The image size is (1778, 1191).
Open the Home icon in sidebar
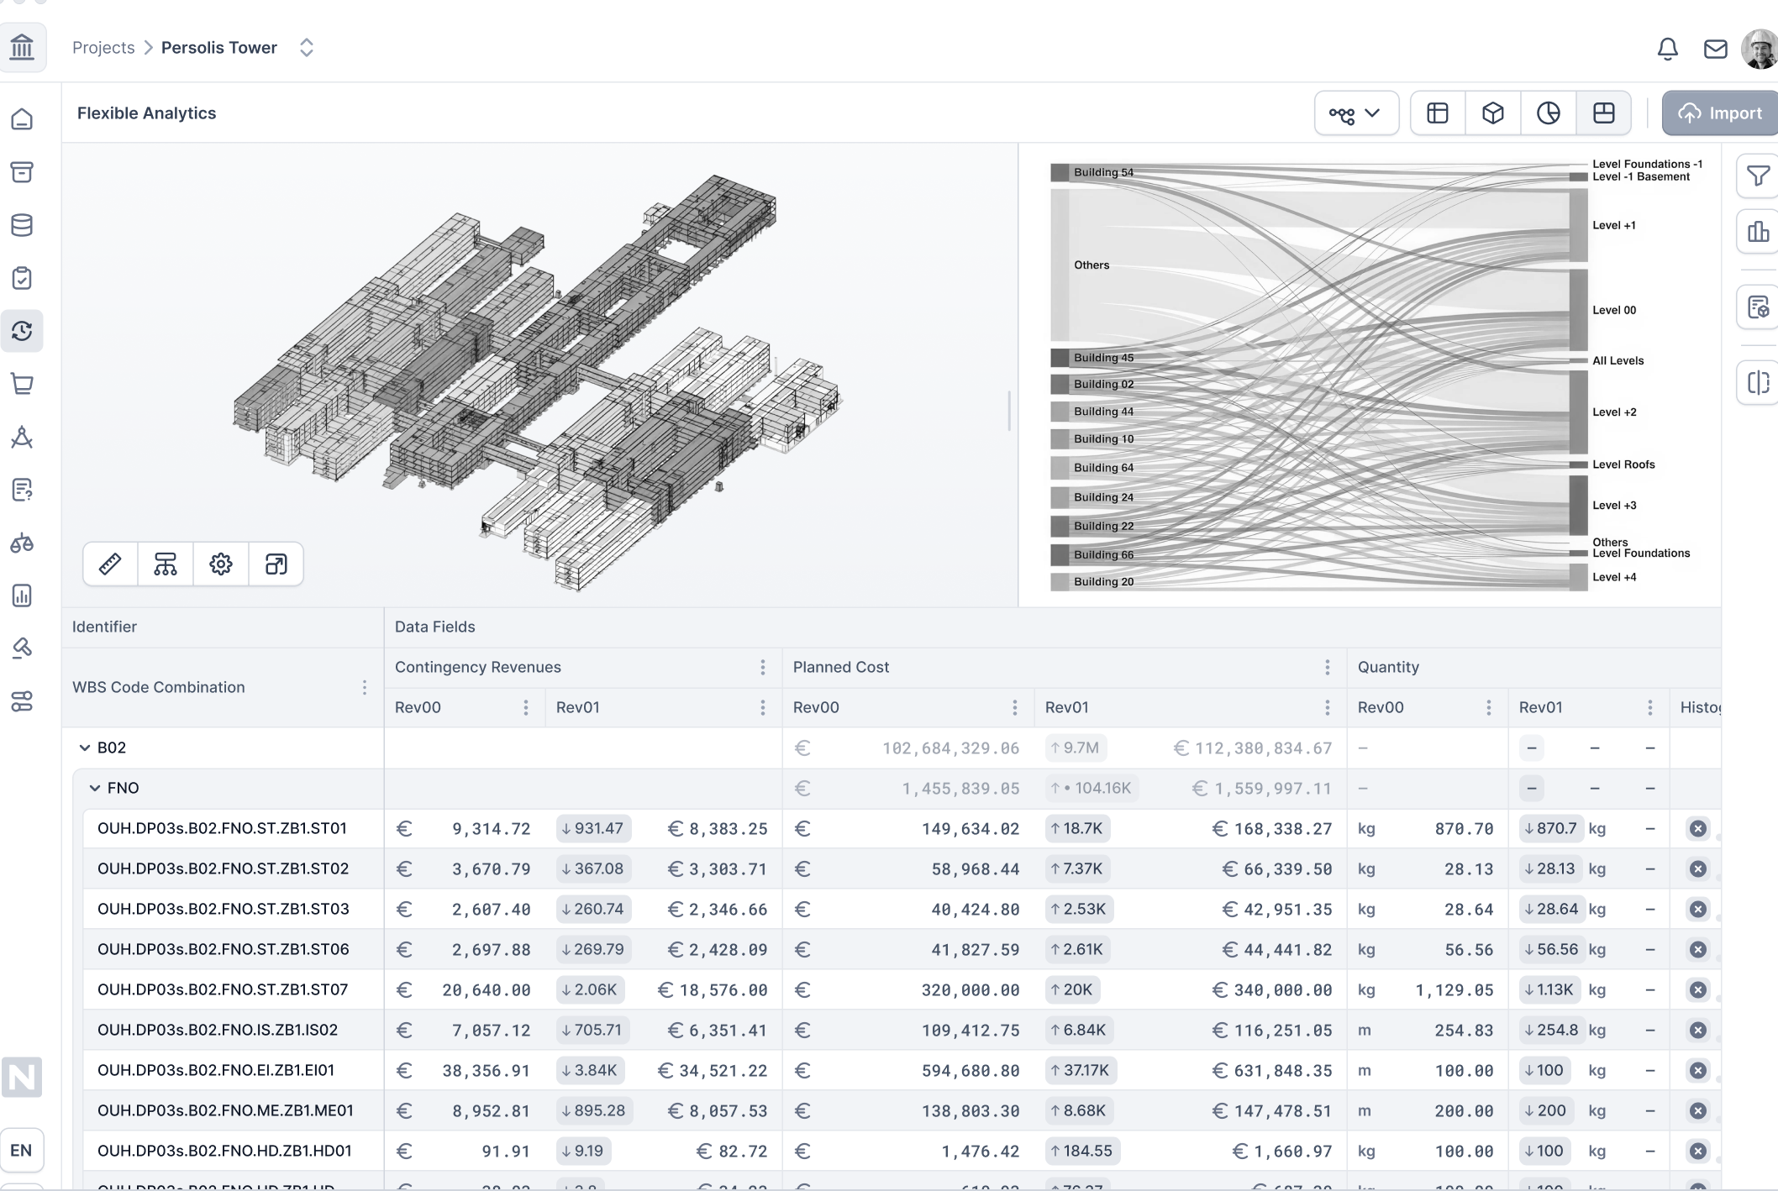click(22, 119)
